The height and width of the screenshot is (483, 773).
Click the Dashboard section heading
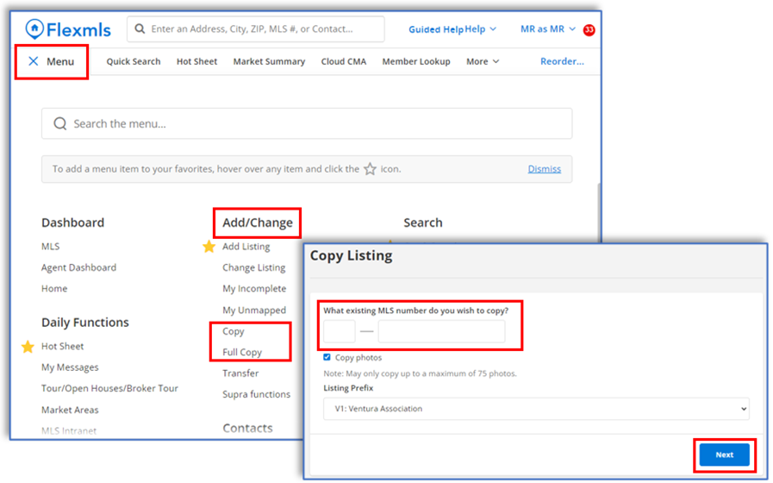coord(72,223)
